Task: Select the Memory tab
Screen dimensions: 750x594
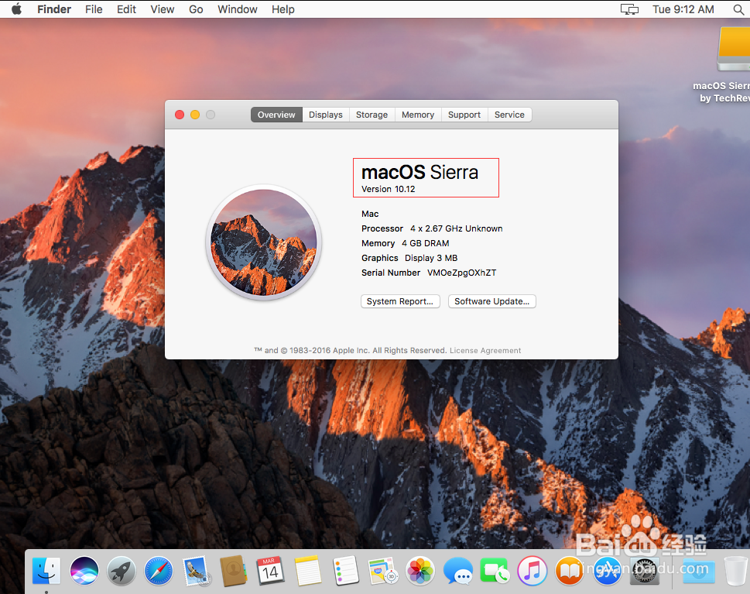Action: click(x=417, y=114)
